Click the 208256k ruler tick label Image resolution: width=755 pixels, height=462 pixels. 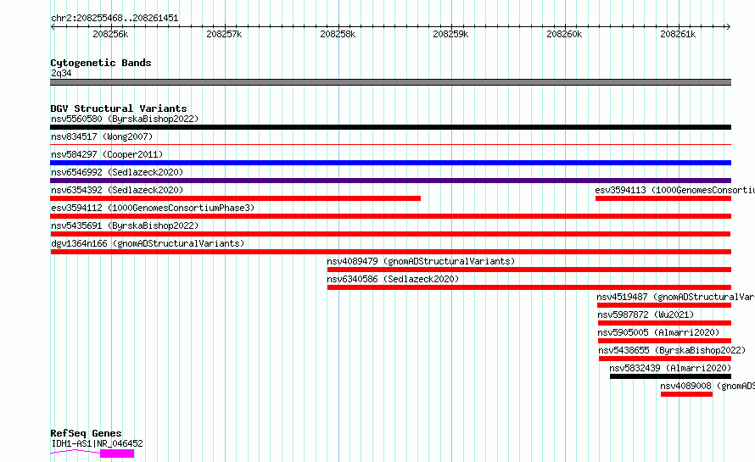click(110, 34)
